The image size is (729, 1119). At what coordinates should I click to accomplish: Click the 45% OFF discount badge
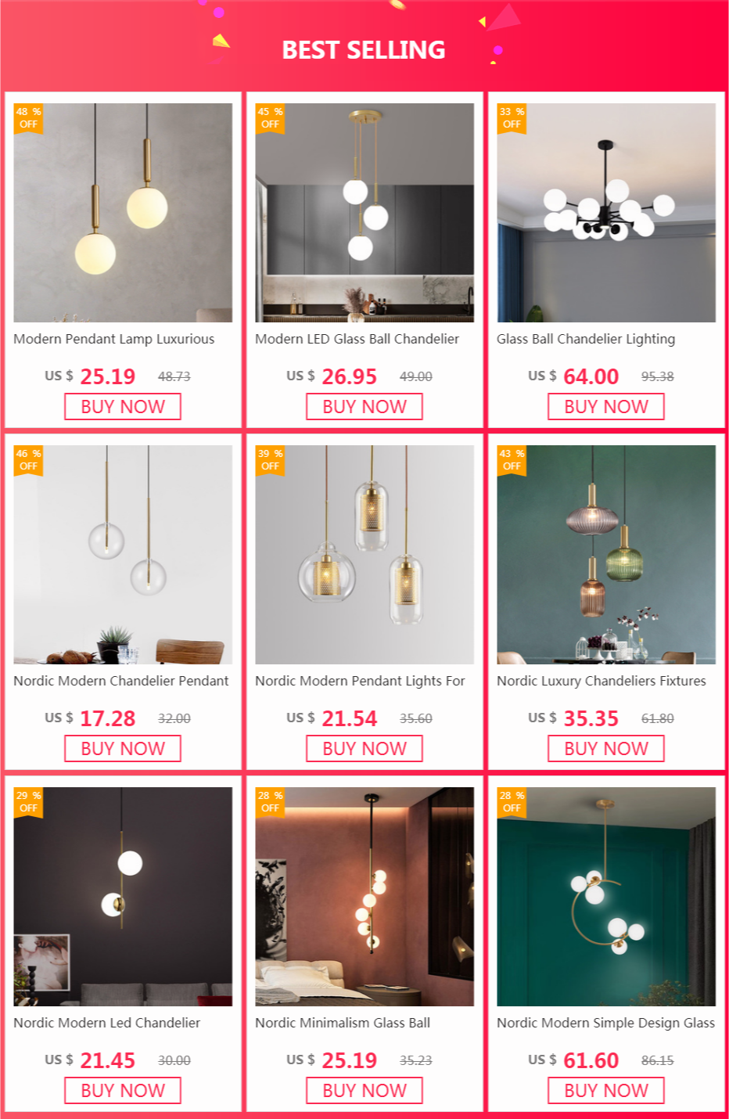click(270, 118)
